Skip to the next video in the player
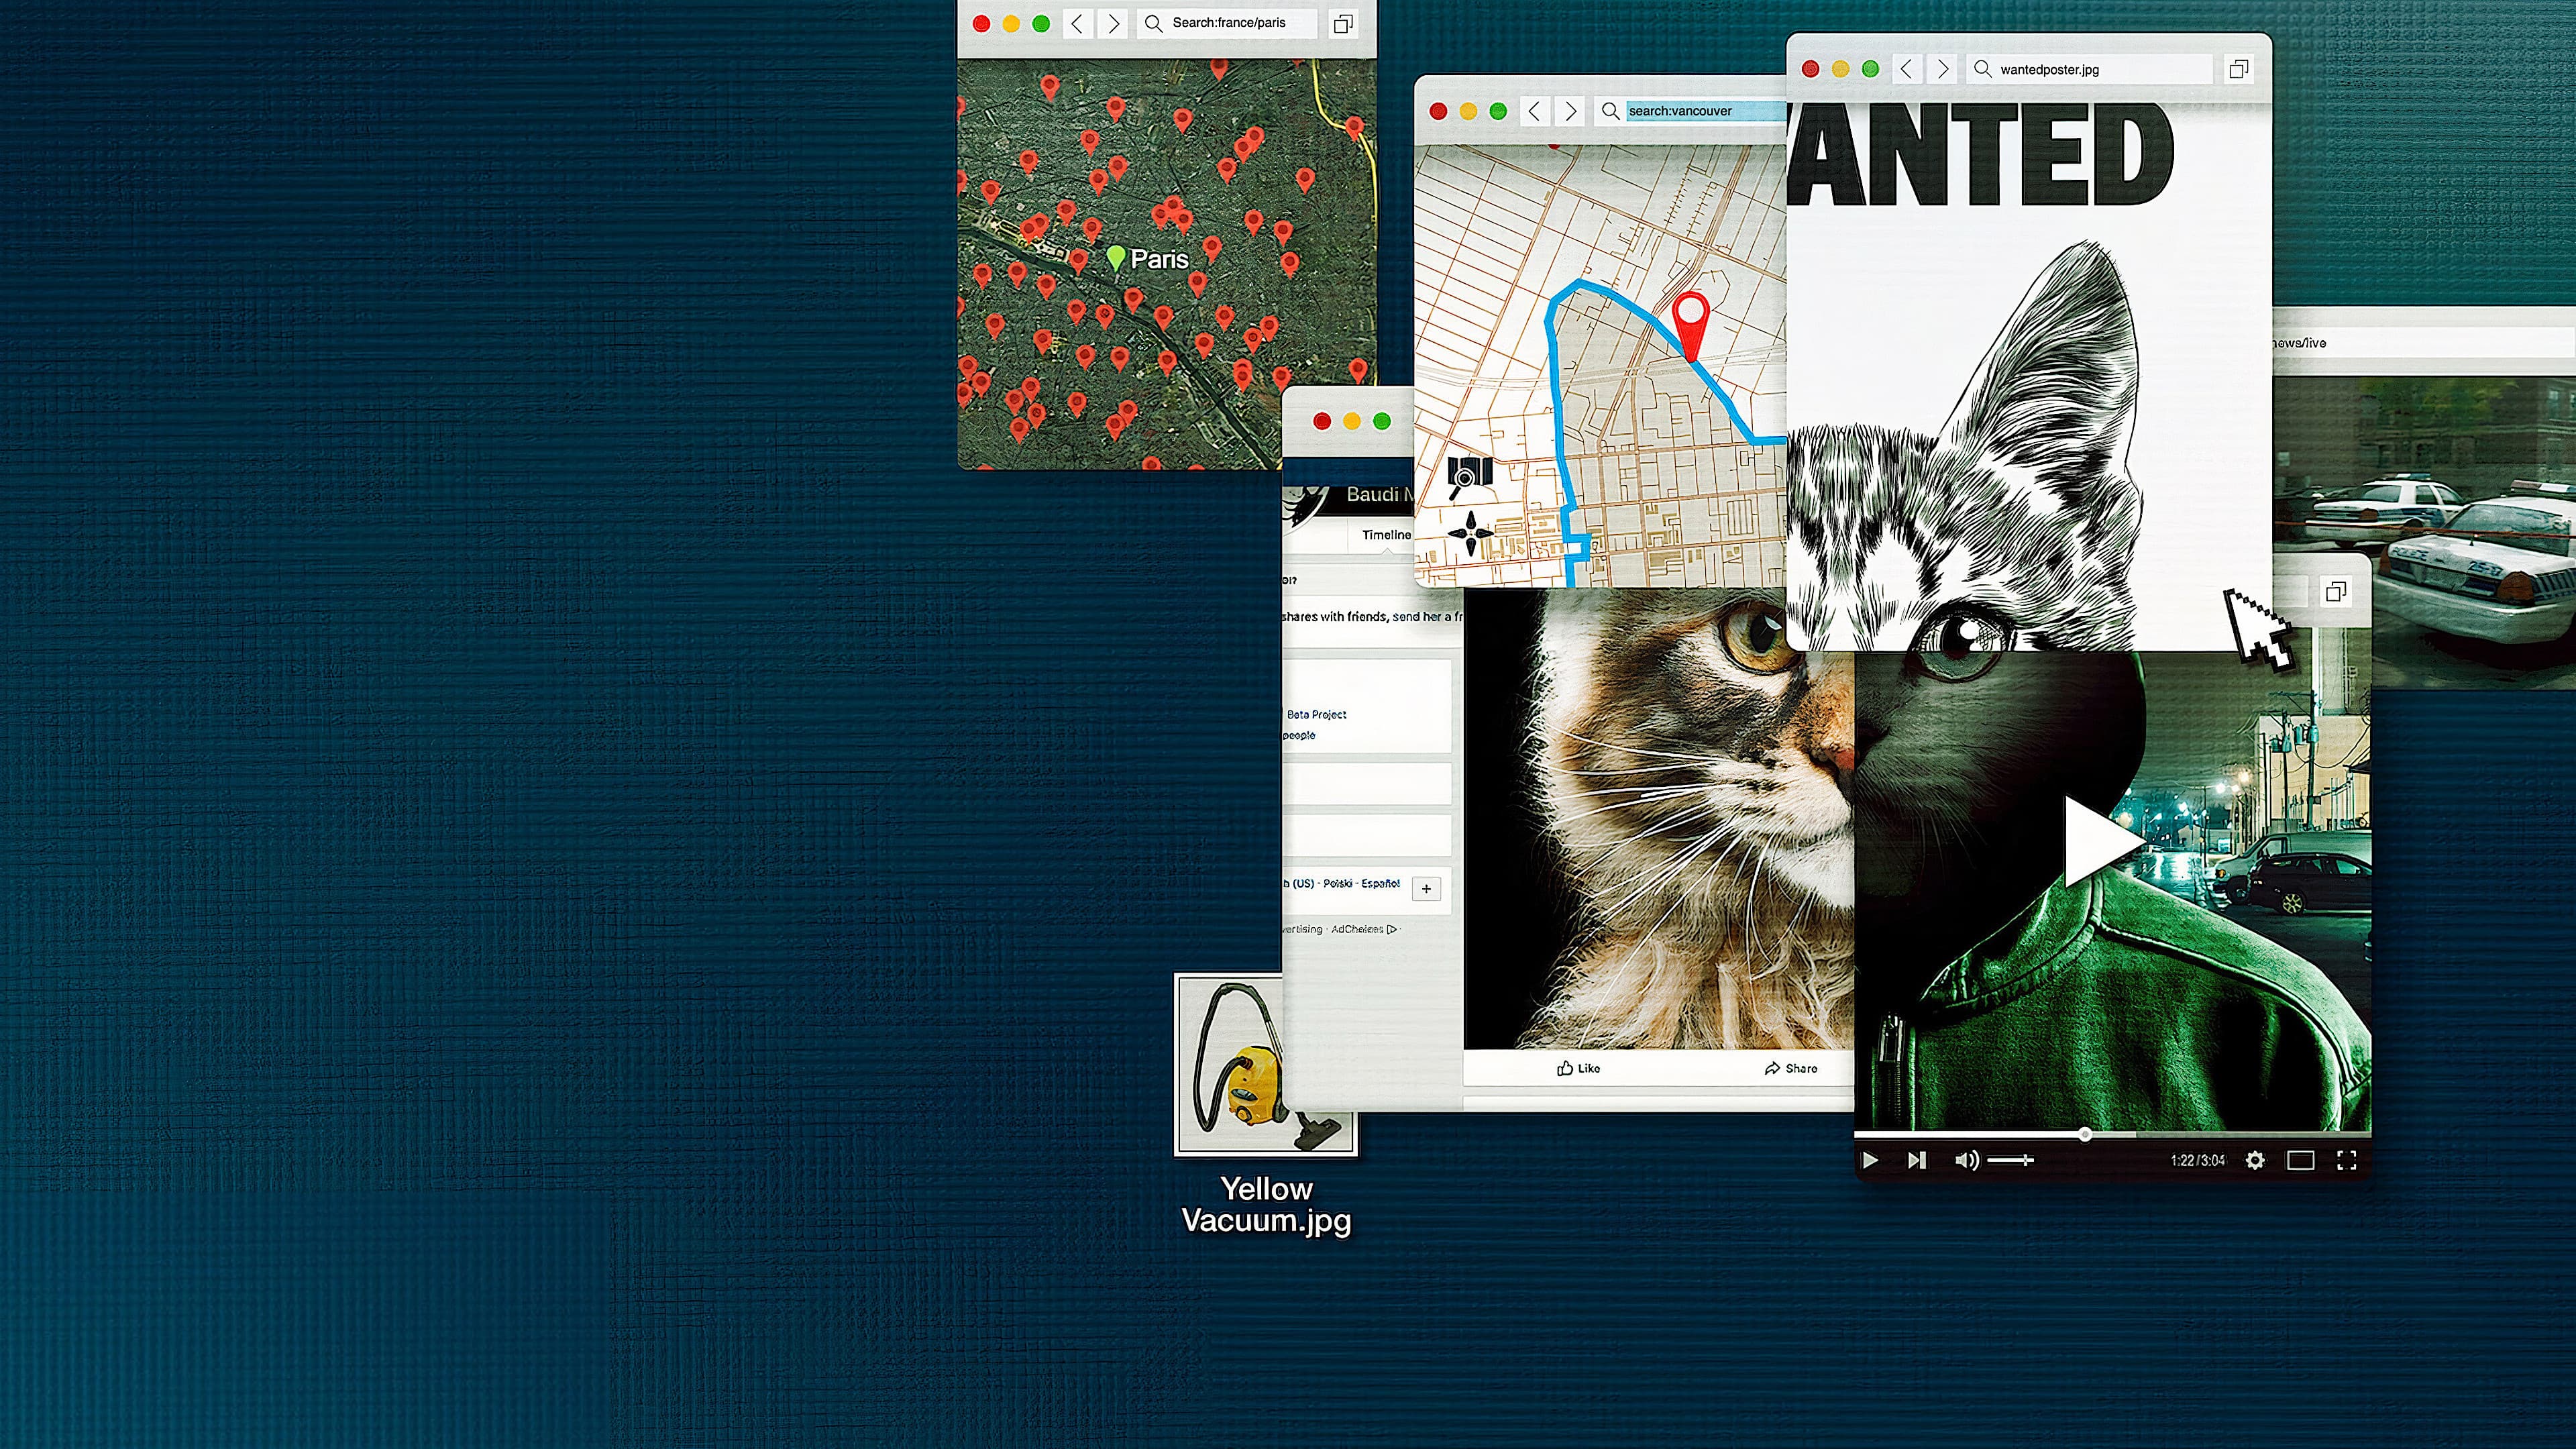Viewport: 2576px width, 1449px height. coord(1917,1160)
